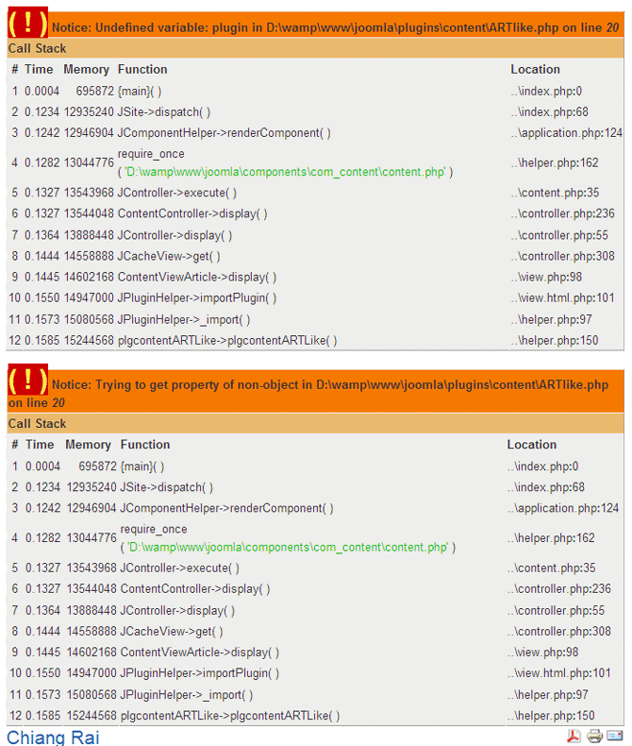The height and width of the screenshot is (746, 632).
Task: Click 'JCacheView->get( )' in non-object call stack
Action: pyautogui.click(x=172, y=632)
